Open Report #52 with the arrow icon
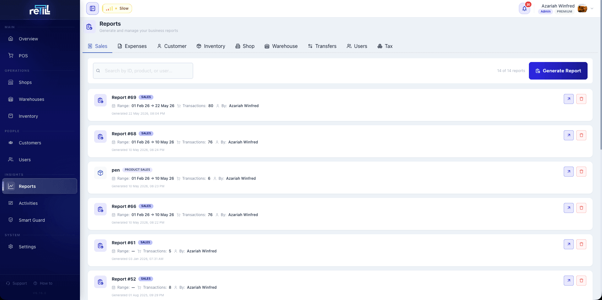This screenshot has width=602, height=300. coord(569,281)
